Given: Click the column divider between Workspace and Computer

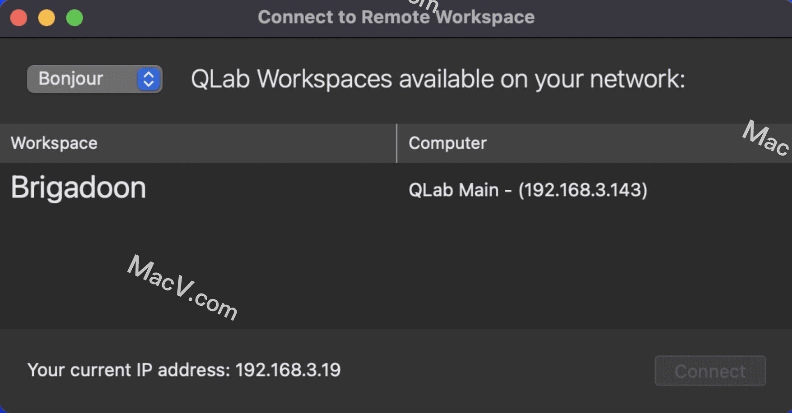Looking at the screenshot, I should [396, 143].
